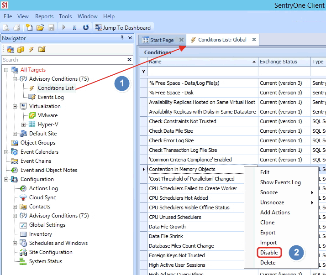Viewport: 326px width, 275px height.
Task: Collapse the Virtualization tree node
Action: click(15, 107)
